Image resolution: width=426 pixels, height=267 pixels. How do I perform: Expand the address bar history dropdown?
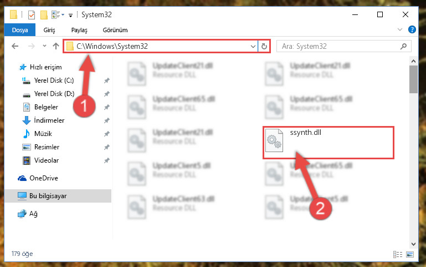pyautogui.click(x=253, y=46)
